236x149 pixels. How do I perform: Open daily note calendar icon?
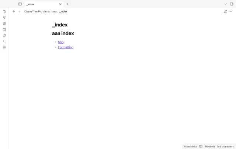click(4, 29)
